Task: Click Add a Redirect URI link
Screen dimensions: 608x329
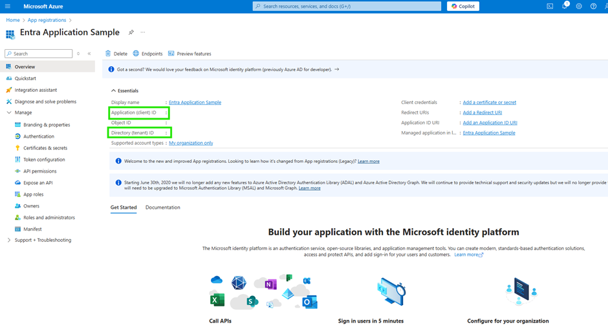Action: click(483, 112)
